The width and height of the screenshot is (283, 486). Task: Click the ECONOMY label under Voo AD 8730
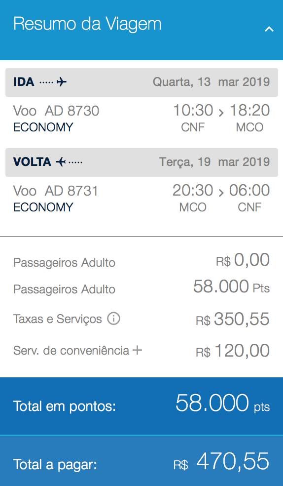pyautogui.click(x=43, y=127)
